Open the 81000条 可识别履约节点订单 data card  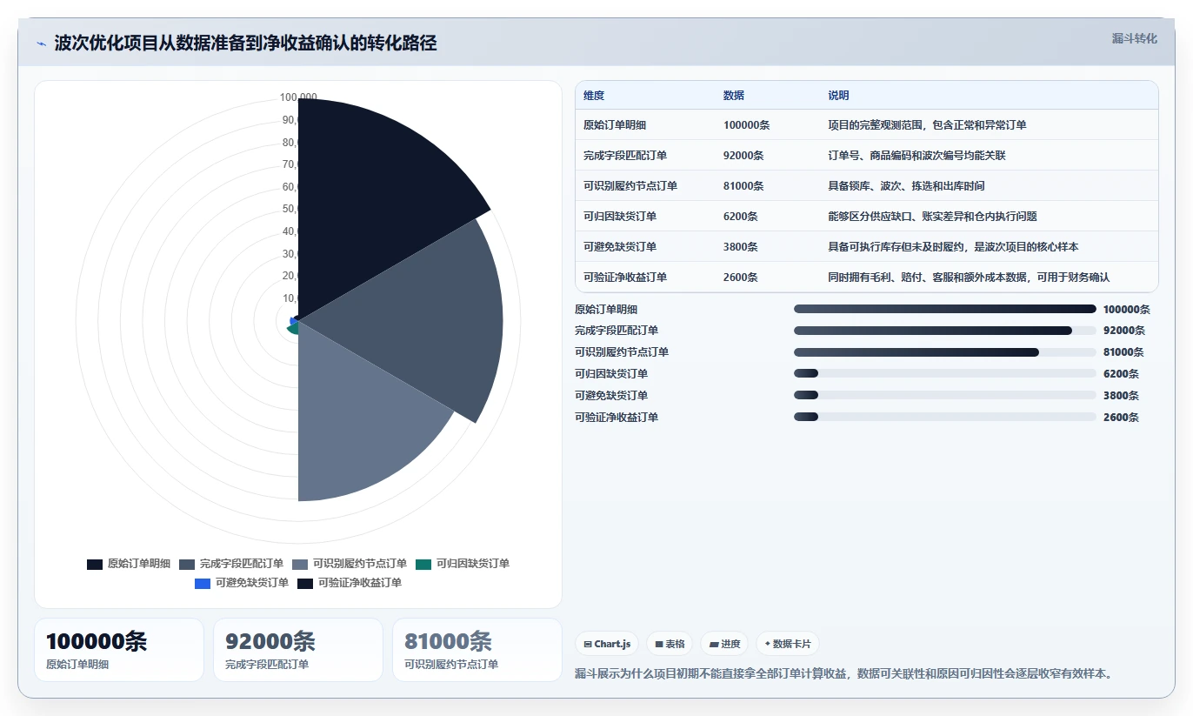pyautogui.click(x=477, y=650)
